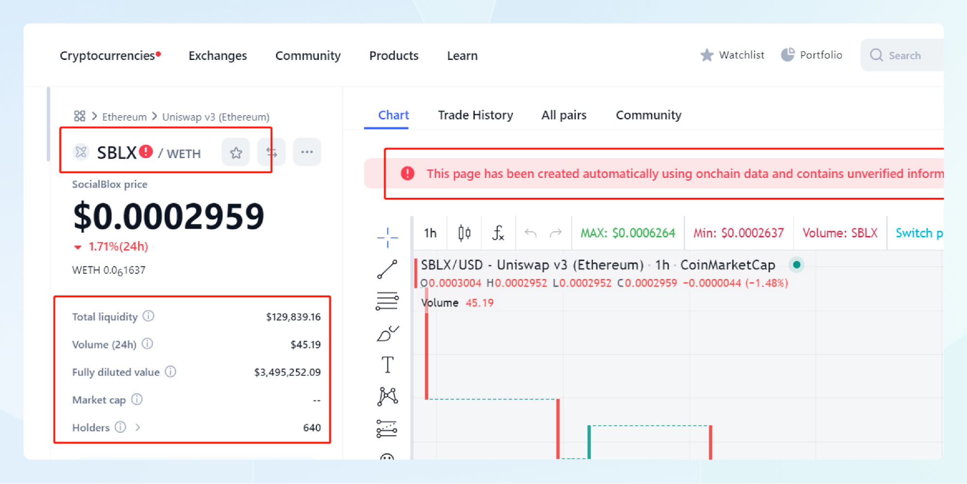Click the Volume 45.19 indicator label
The image size is (967, 484).
[x=457, y=303]
